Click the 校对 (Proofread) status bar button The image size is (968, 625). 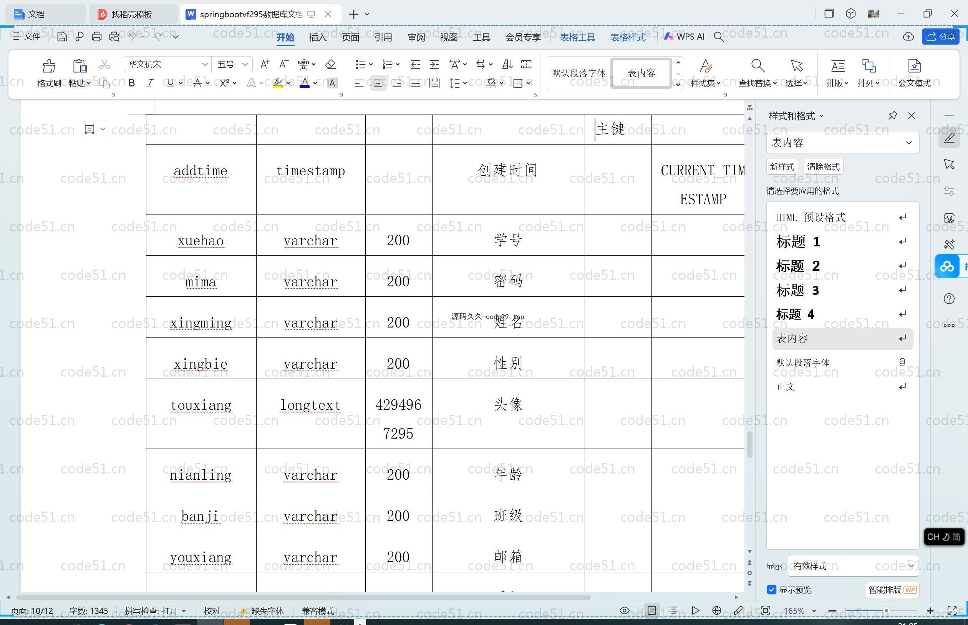pyautogui.click(x=212, y=611)
